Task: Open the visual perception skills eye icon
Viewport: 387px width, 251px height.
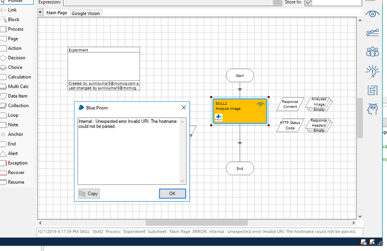Action: 372,14
